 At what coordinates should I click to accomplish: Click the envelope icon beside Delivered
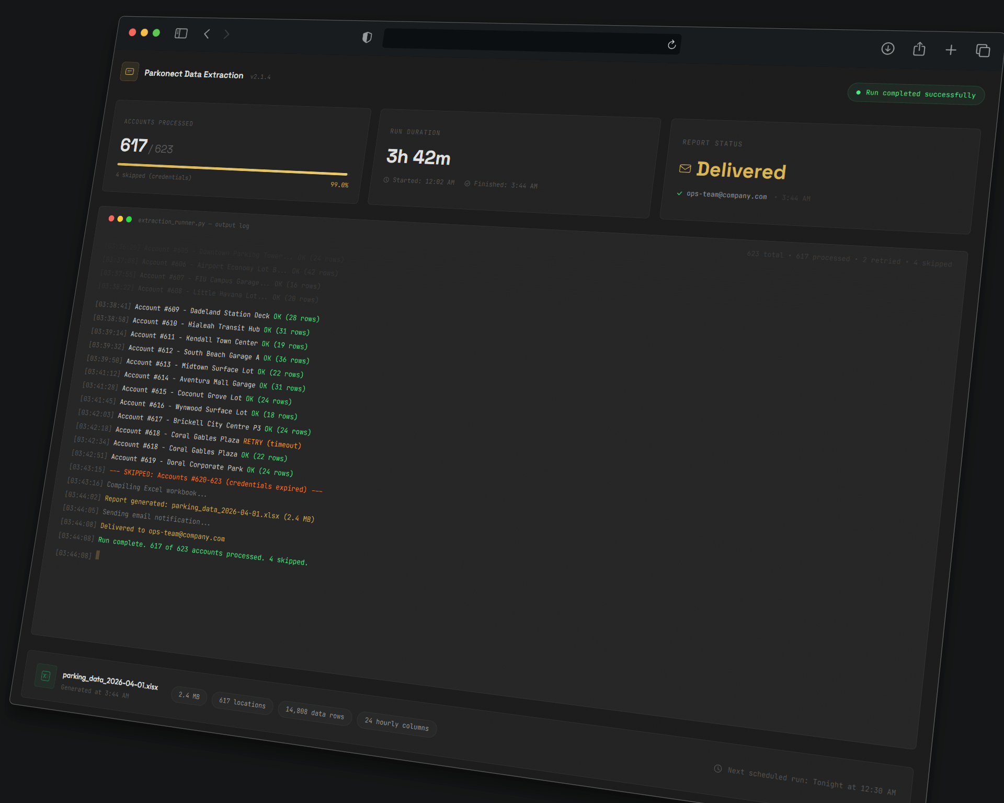tap(684, 168)
